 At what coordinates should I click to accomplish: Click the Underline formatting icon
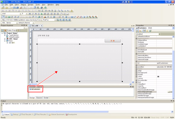[x=39, y=14]
